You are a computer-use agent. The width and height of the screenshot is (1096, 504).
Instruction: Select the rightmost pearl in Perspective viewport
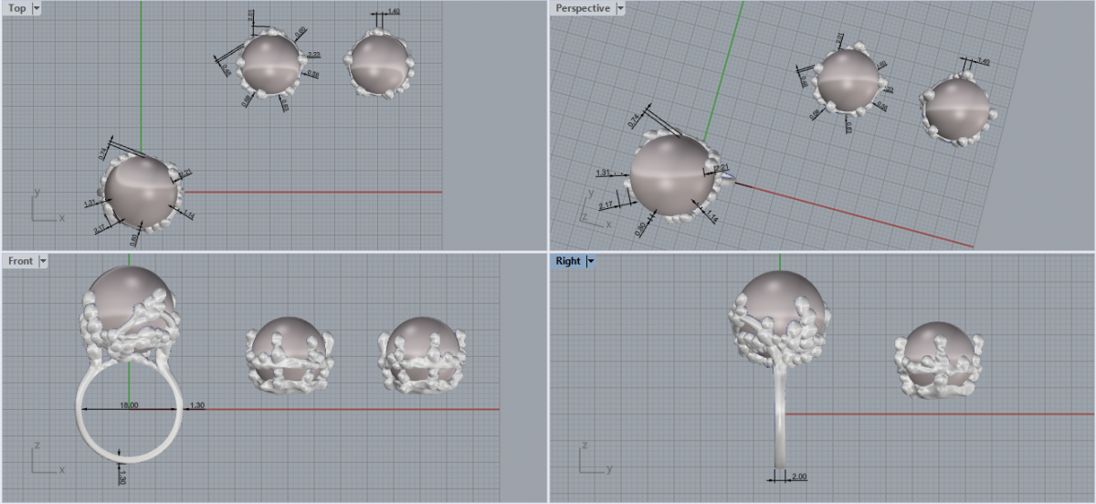[958, 110]
